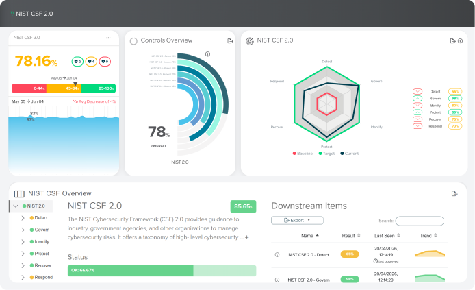The width and height of the screenshot is (475, 290).
Task: Click the Search field in Downstream Items
Action: (x=420, y=221)
